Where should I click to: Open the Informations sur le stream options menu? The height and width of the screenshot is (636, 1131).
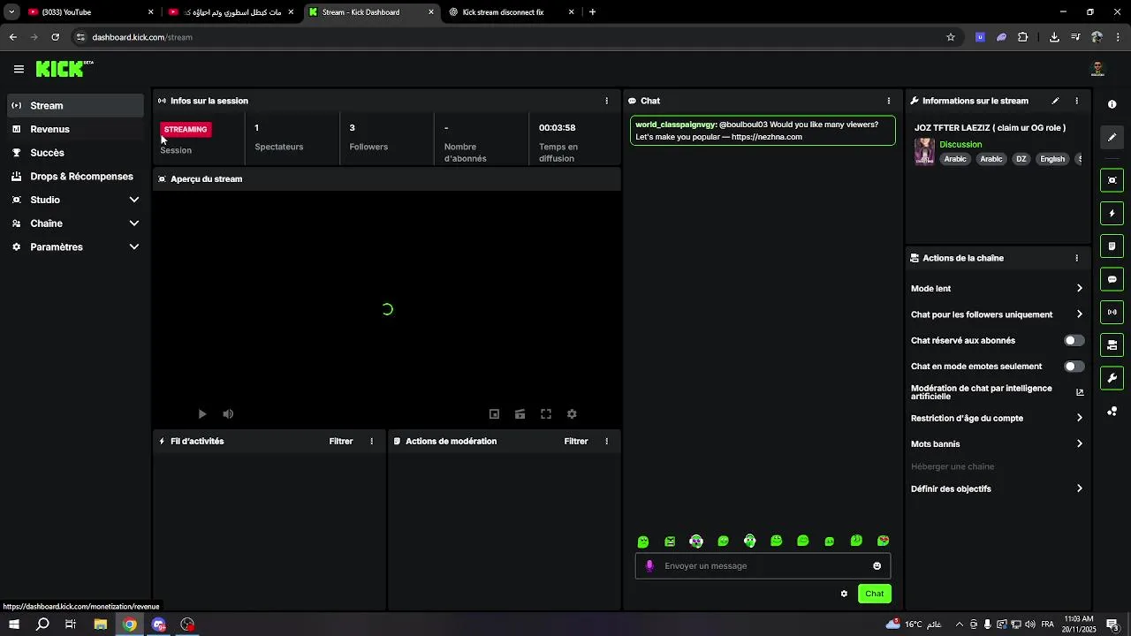pyautogui.click(x=1076, y=101)
